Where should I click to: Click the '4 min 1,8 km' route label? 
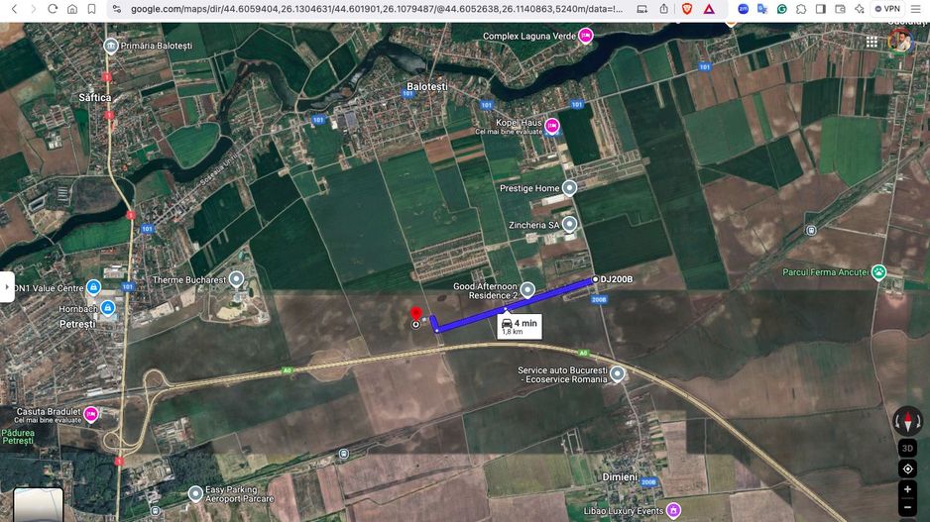[520, 327]
